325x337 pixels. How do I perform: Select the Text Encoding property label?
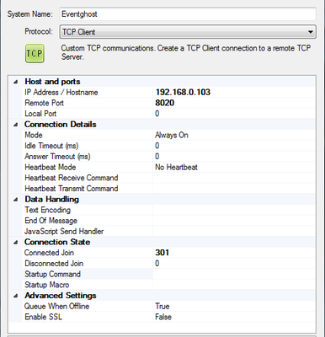coord(47,210)
